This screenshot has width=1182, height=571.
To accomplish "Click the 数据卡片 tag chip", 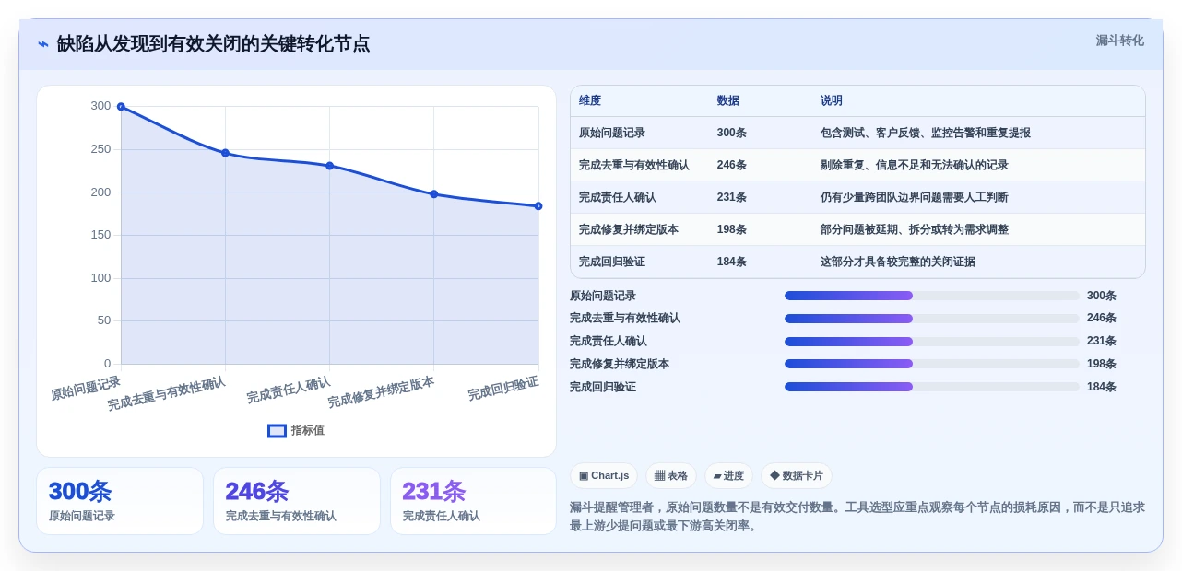I will point(797,475).
